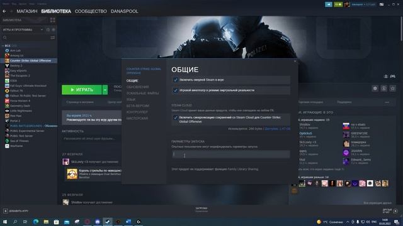Open ЛОКАЛЬНЫЕ ФАЙЛЫ section in properties
This screenshot has width=403, height=226.
[142, 94]
